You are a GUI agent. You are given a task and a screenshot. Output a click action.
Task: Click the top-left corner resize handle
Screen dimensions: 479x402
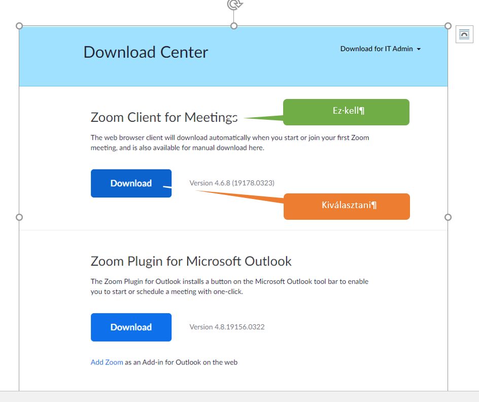coord(19,26)
